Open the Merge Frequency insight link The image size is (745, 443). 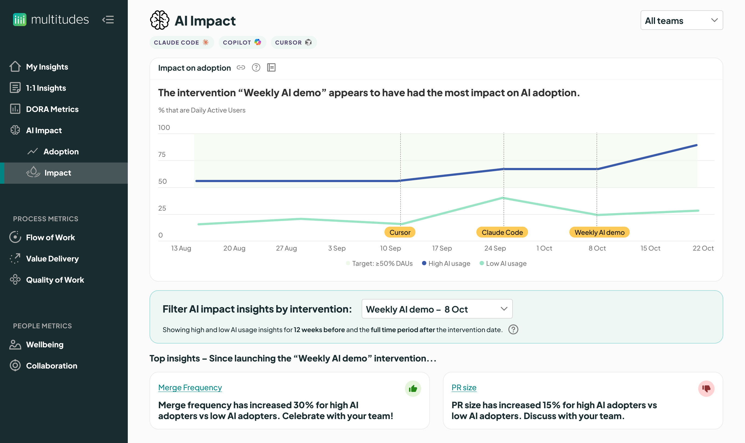pos(190,387)
